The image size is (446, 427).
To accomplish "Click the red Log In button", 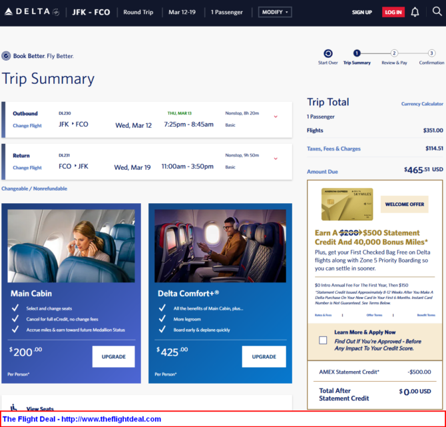I will point(393,12).
